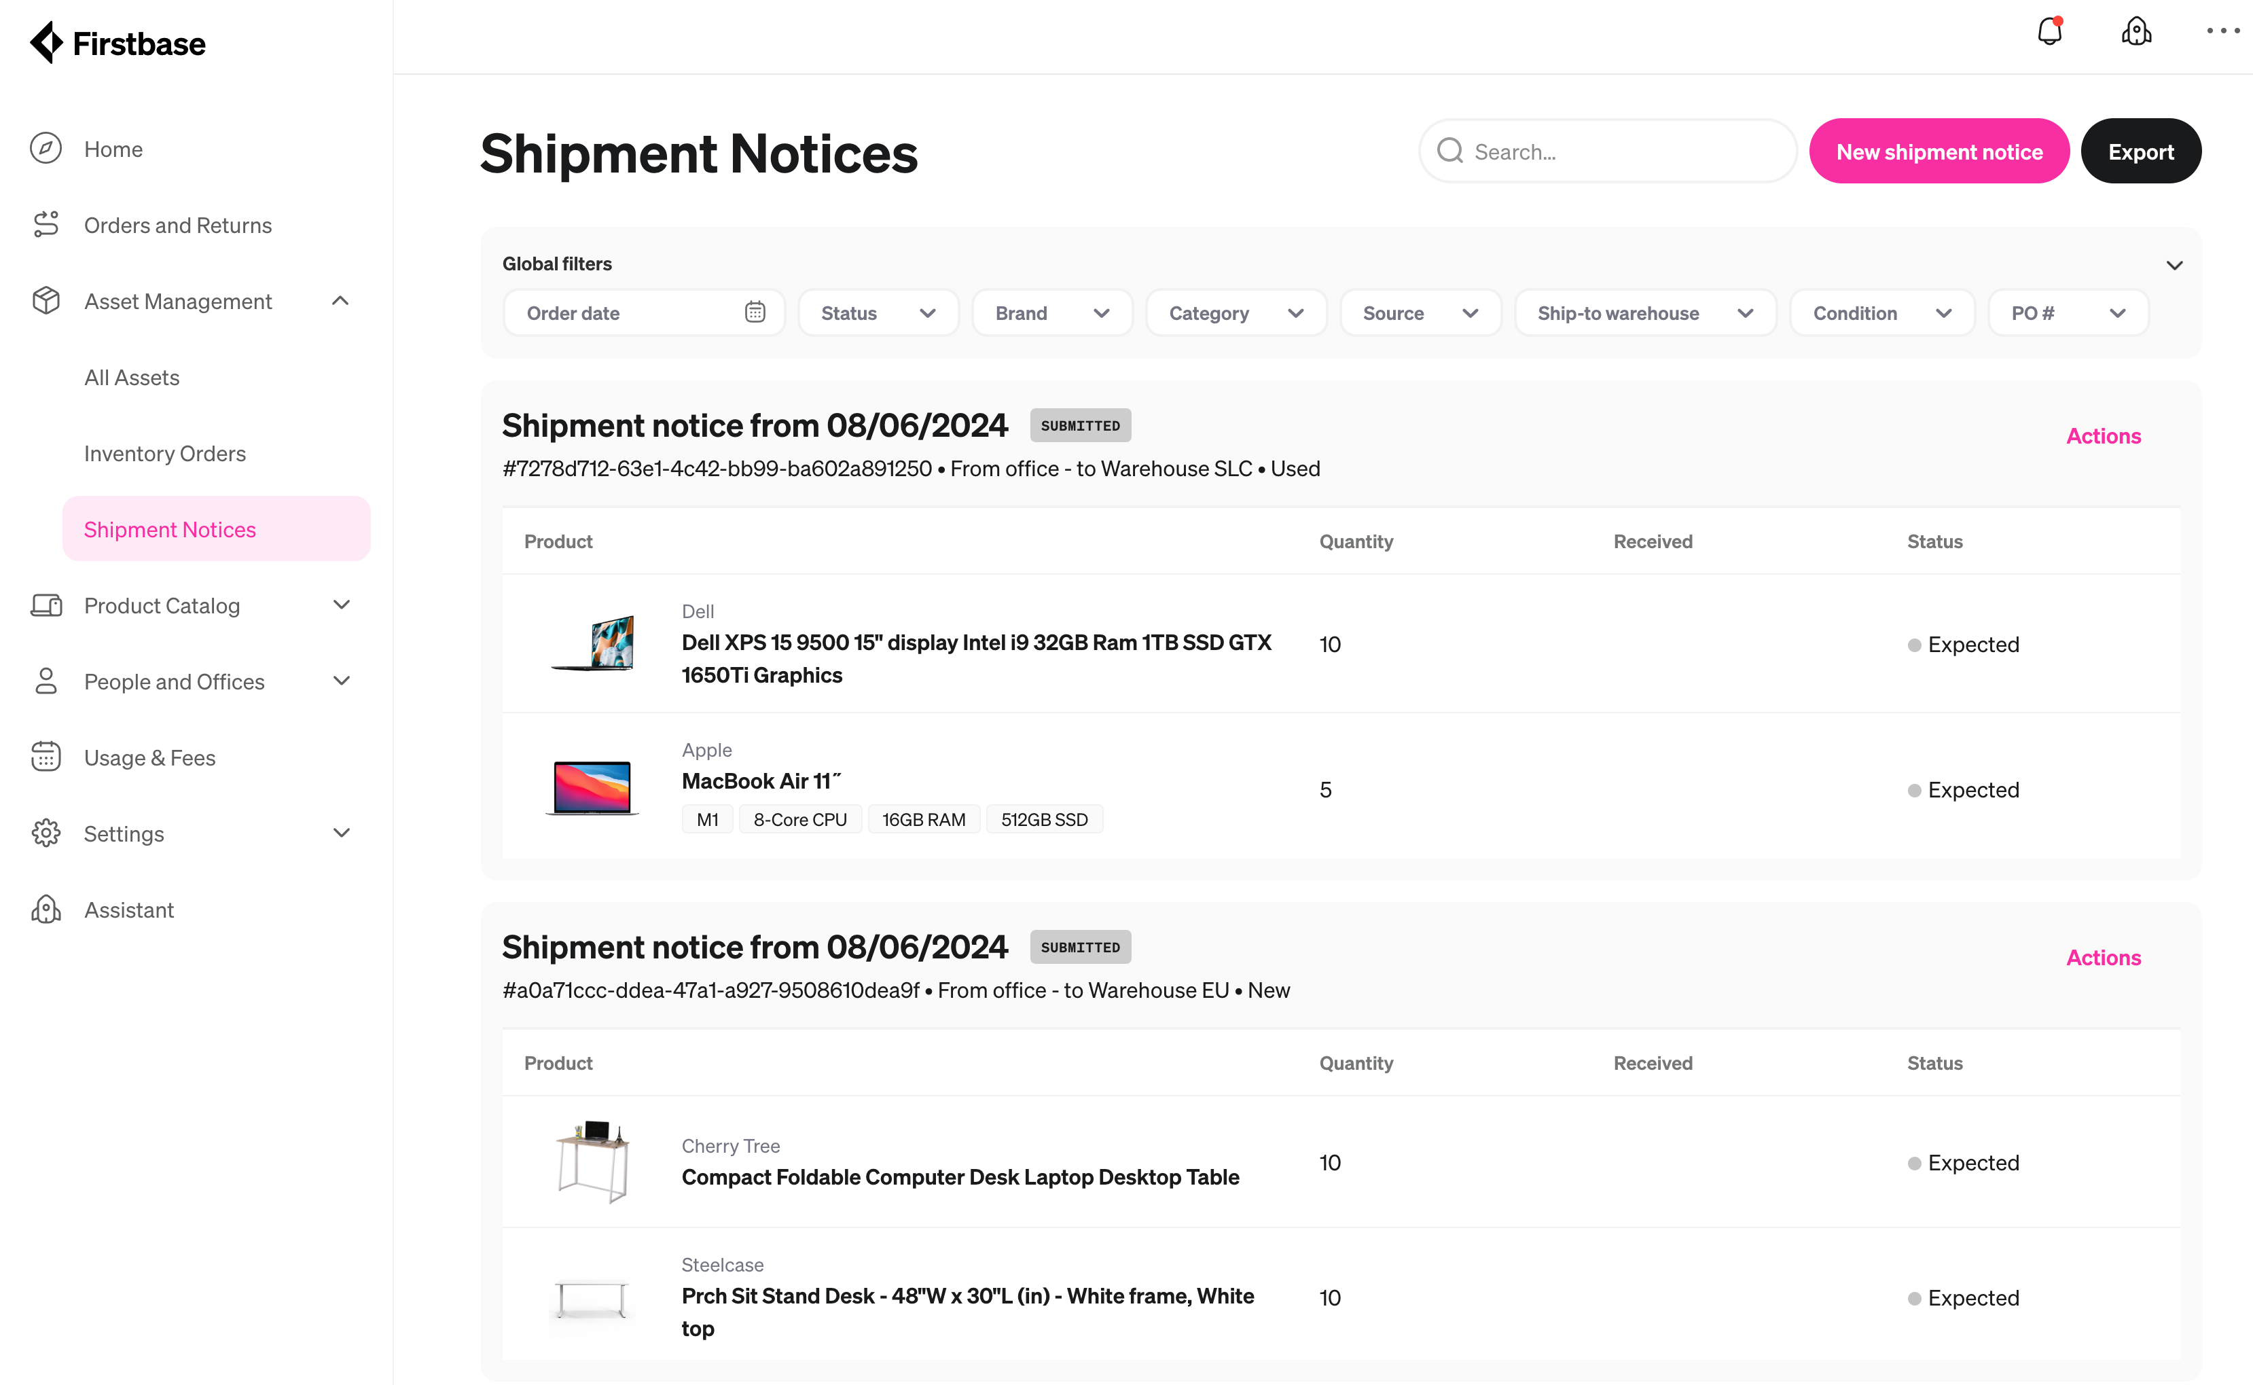Click the Home compass icon
The height and width of the screenshot is (1385, 2253).
click(x=46, y=148)
